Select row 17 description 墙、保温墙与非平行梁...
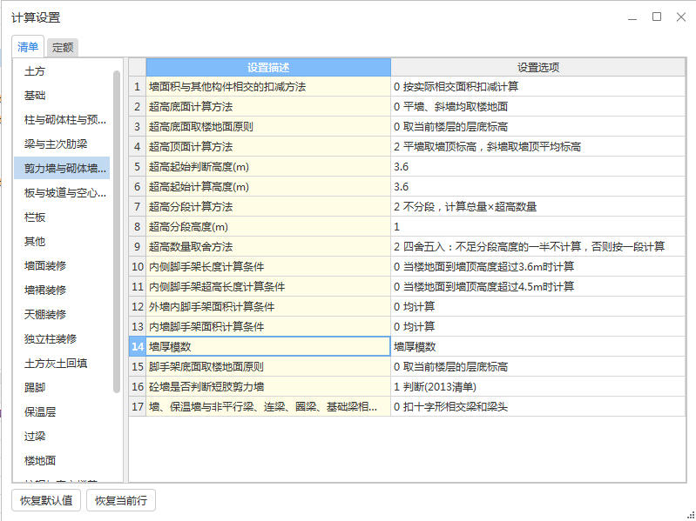 (x=268, y=407)
